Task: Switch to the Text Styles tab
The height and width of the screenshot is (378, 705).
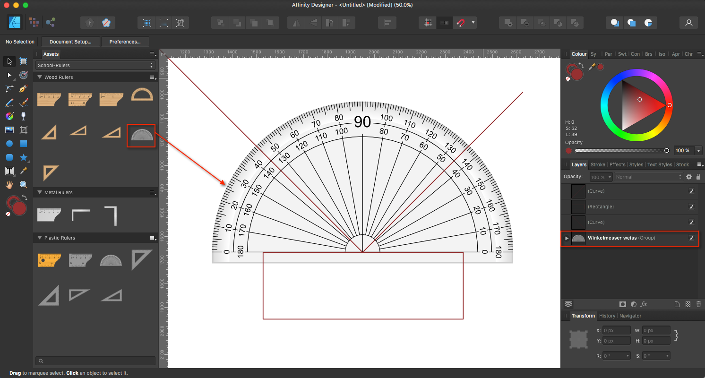Action: (659, 164)
